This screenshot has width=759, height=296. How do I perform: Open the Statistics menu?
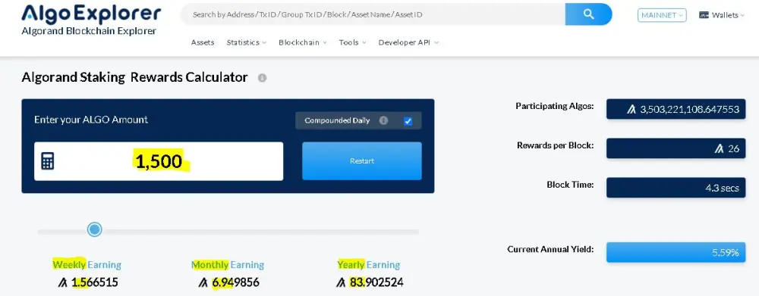(x=247, y=42)
